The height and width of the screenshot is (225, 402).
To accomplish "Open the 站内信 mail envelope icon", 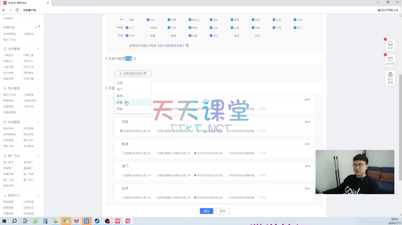I will (390, 59).
